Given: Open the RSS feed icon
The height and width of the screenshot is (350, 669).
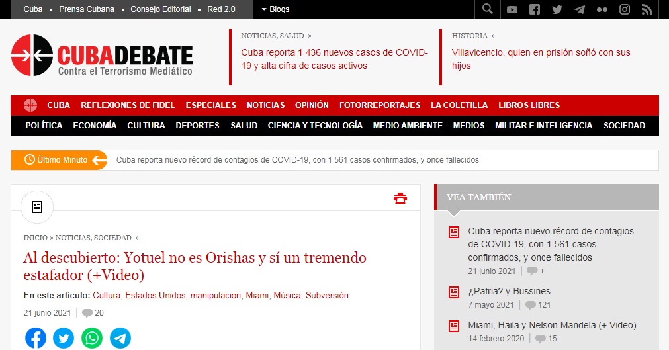Looking at the screenshot, I should pos(647,9).
